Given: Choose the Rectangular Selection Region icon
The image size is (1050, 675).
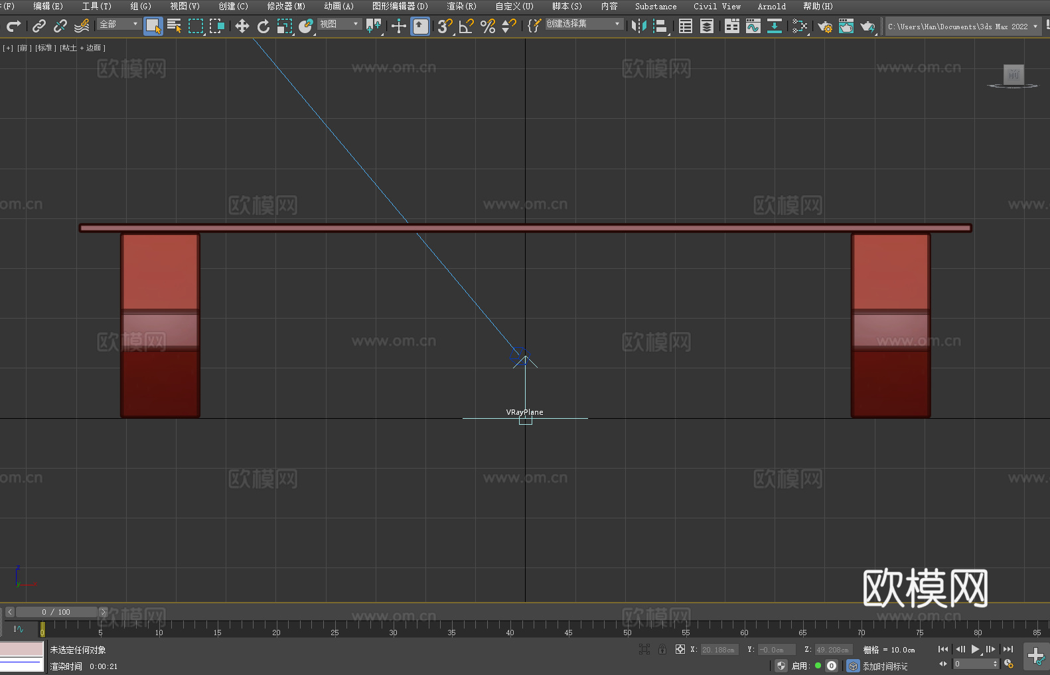Looking at the screenshot, I should pos(196,26).
